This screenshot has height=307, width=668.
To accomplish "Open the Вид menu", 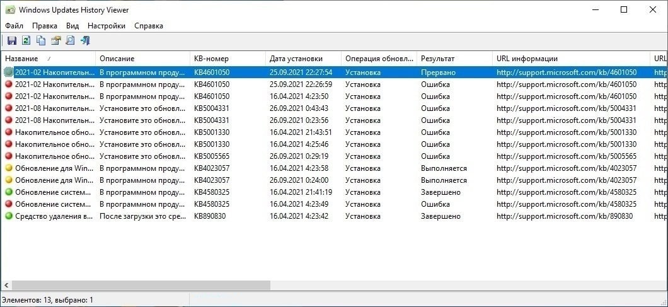I will [72, 26].
